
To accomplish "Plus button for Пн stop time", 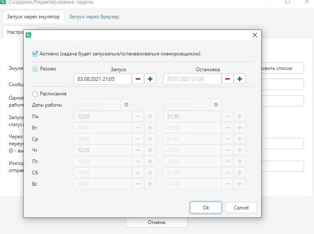I will (239, 117).
